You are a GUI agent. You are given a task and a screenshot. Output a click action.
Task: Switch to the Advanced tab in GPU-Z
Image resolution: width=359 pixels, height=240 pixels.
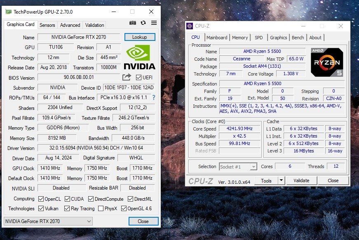pyautogui.click(x=70, y=25)
